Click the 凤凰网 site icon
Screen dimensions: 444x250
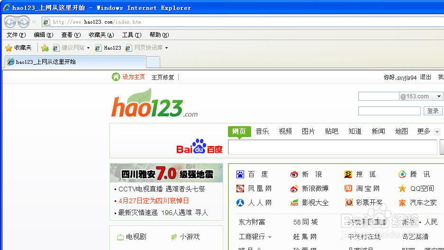pyautogui.click(x=240, y=189)
